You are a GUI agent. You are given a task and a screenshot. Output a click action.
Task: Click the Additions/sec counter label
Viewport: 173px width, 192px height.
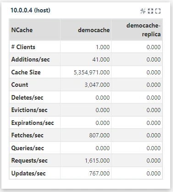(x=30, y=59)
